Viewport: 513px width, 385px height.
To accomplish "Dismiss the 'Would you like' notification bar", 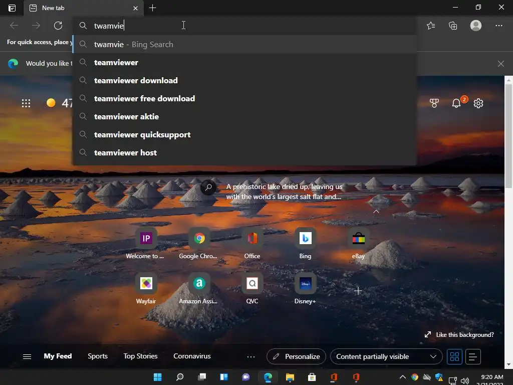I will [x=500, y=64].
